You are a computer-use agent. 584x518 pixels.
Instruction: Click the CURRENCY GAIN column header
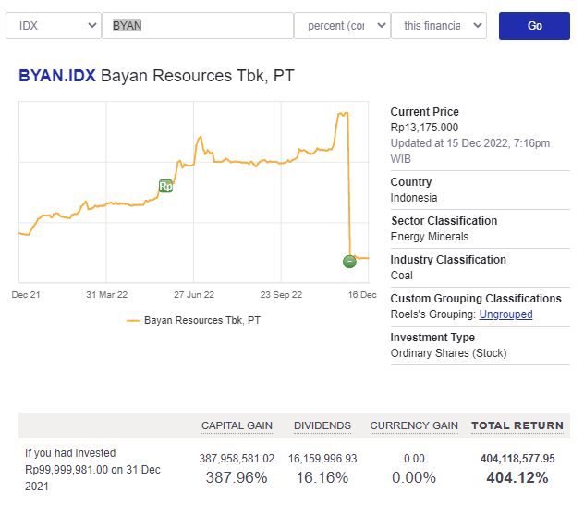[x=414, y=425]
